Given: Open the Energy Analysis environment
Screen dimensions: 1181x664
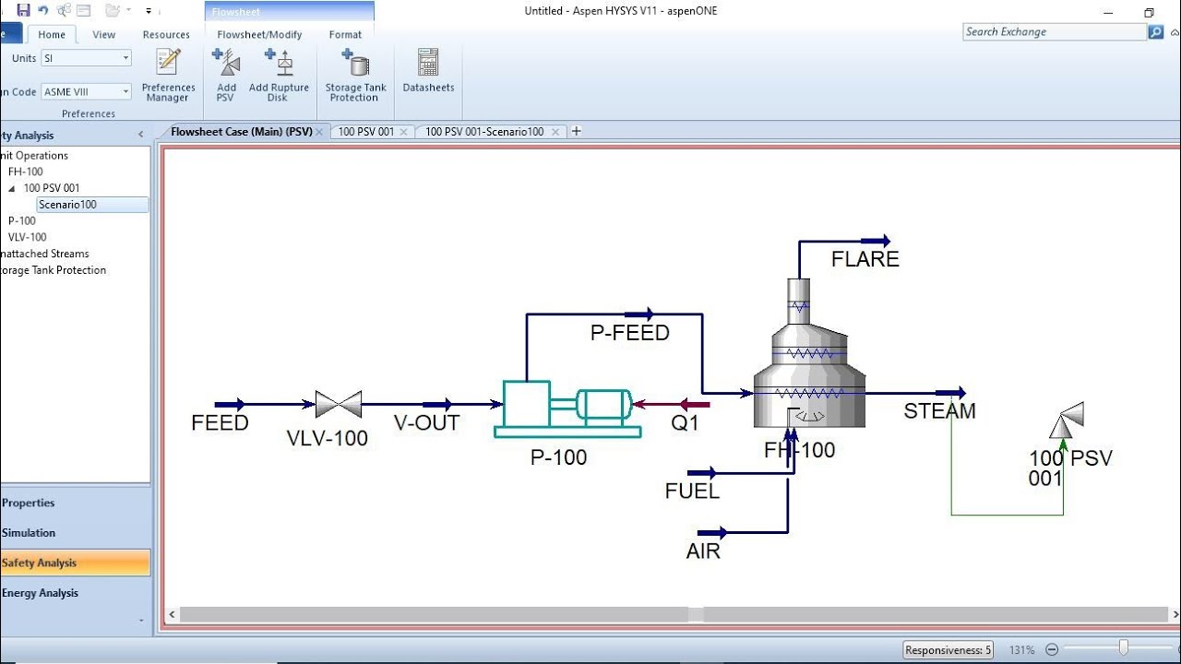Looking at the screenshot, I should 76,592.
